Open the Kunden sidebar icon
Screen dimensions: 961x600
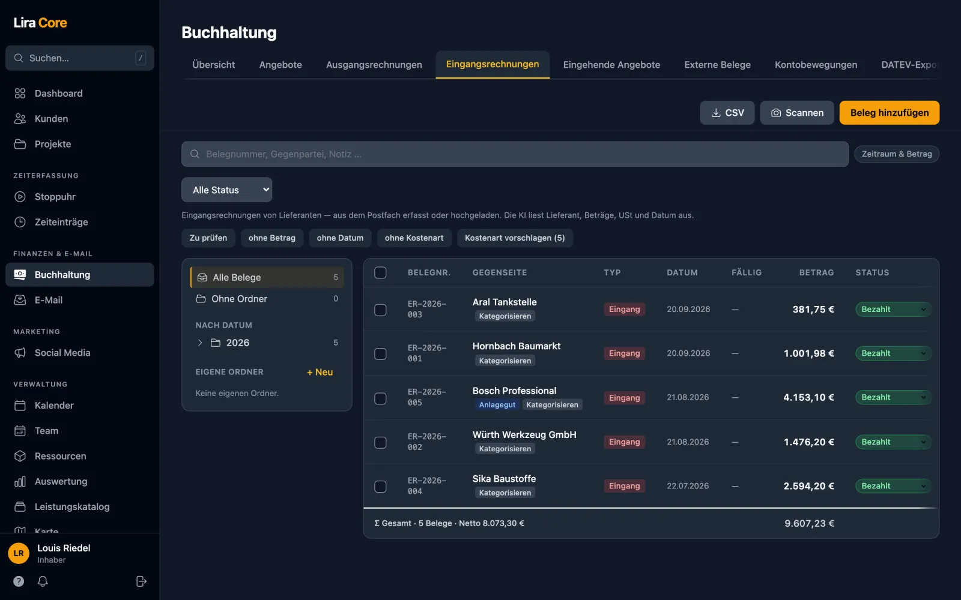click(x=20, y=119)
